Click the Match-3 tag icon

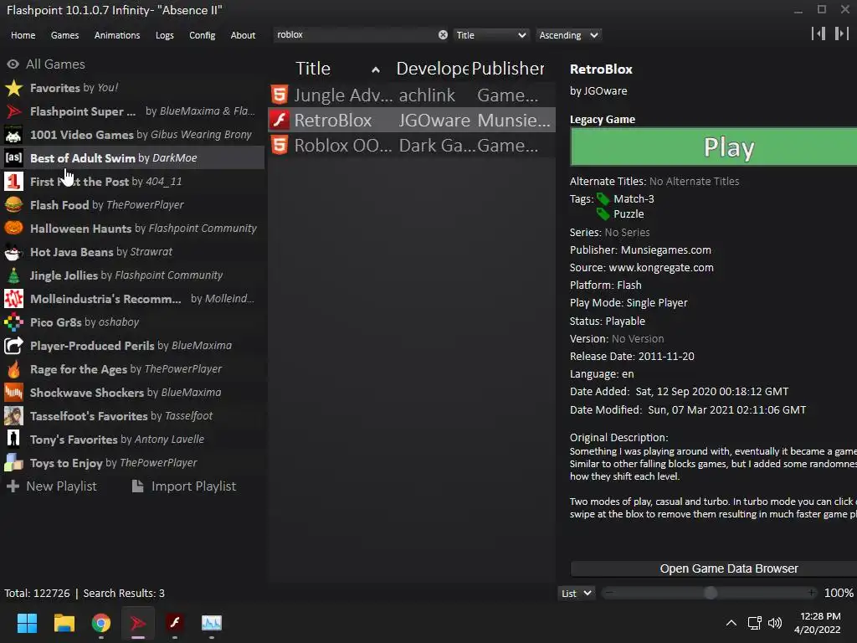pos(603,198)
